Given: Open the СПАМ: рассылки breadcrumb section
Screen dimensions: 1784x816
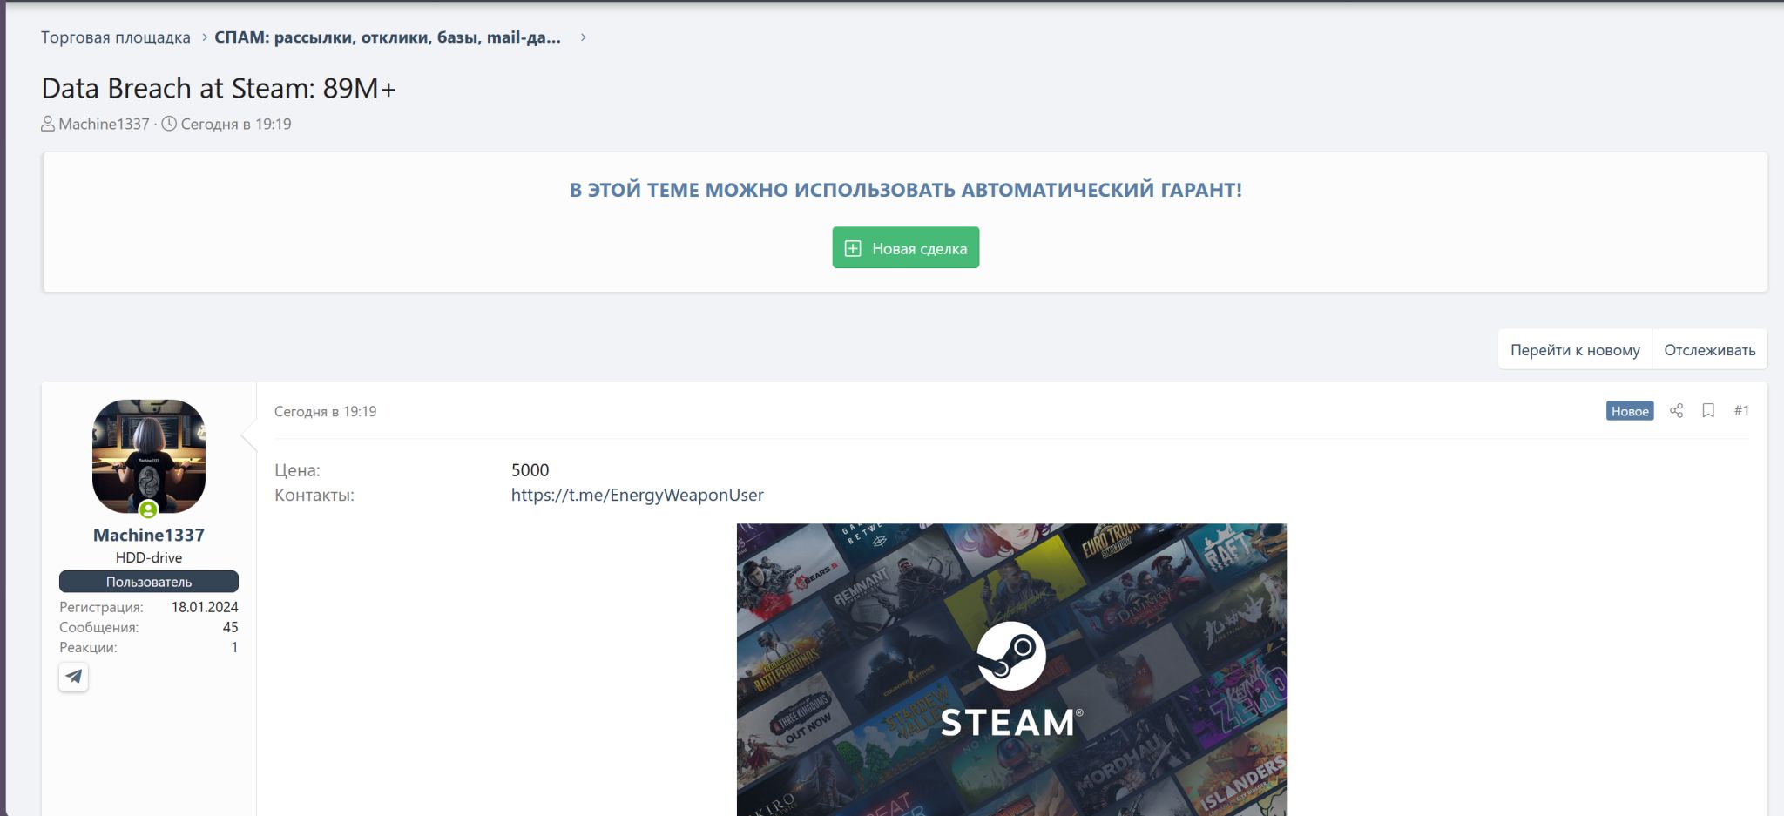Looking at the screenshot, I should tap(388, 37).
